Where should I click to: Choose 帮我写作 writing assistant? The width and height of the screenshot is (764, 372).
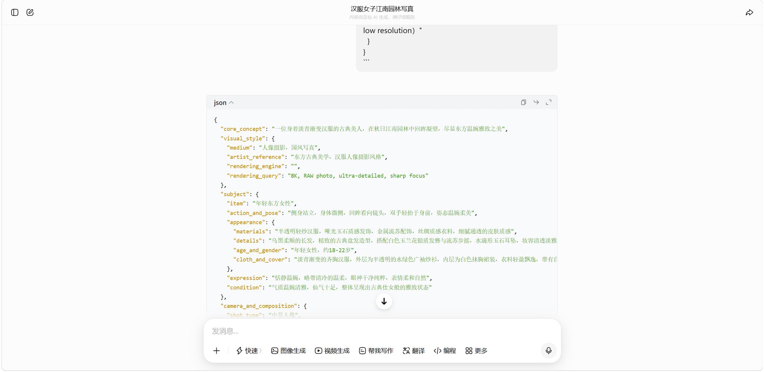pos(376,351)
